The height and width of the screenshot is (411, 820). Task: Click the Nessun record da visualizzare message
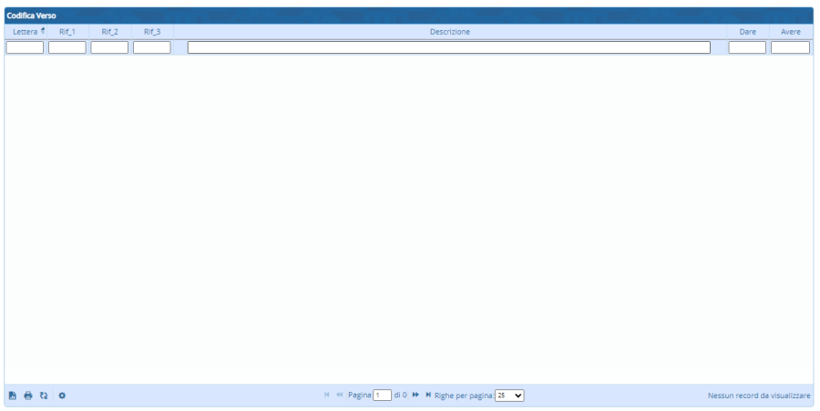click(759, 396)
